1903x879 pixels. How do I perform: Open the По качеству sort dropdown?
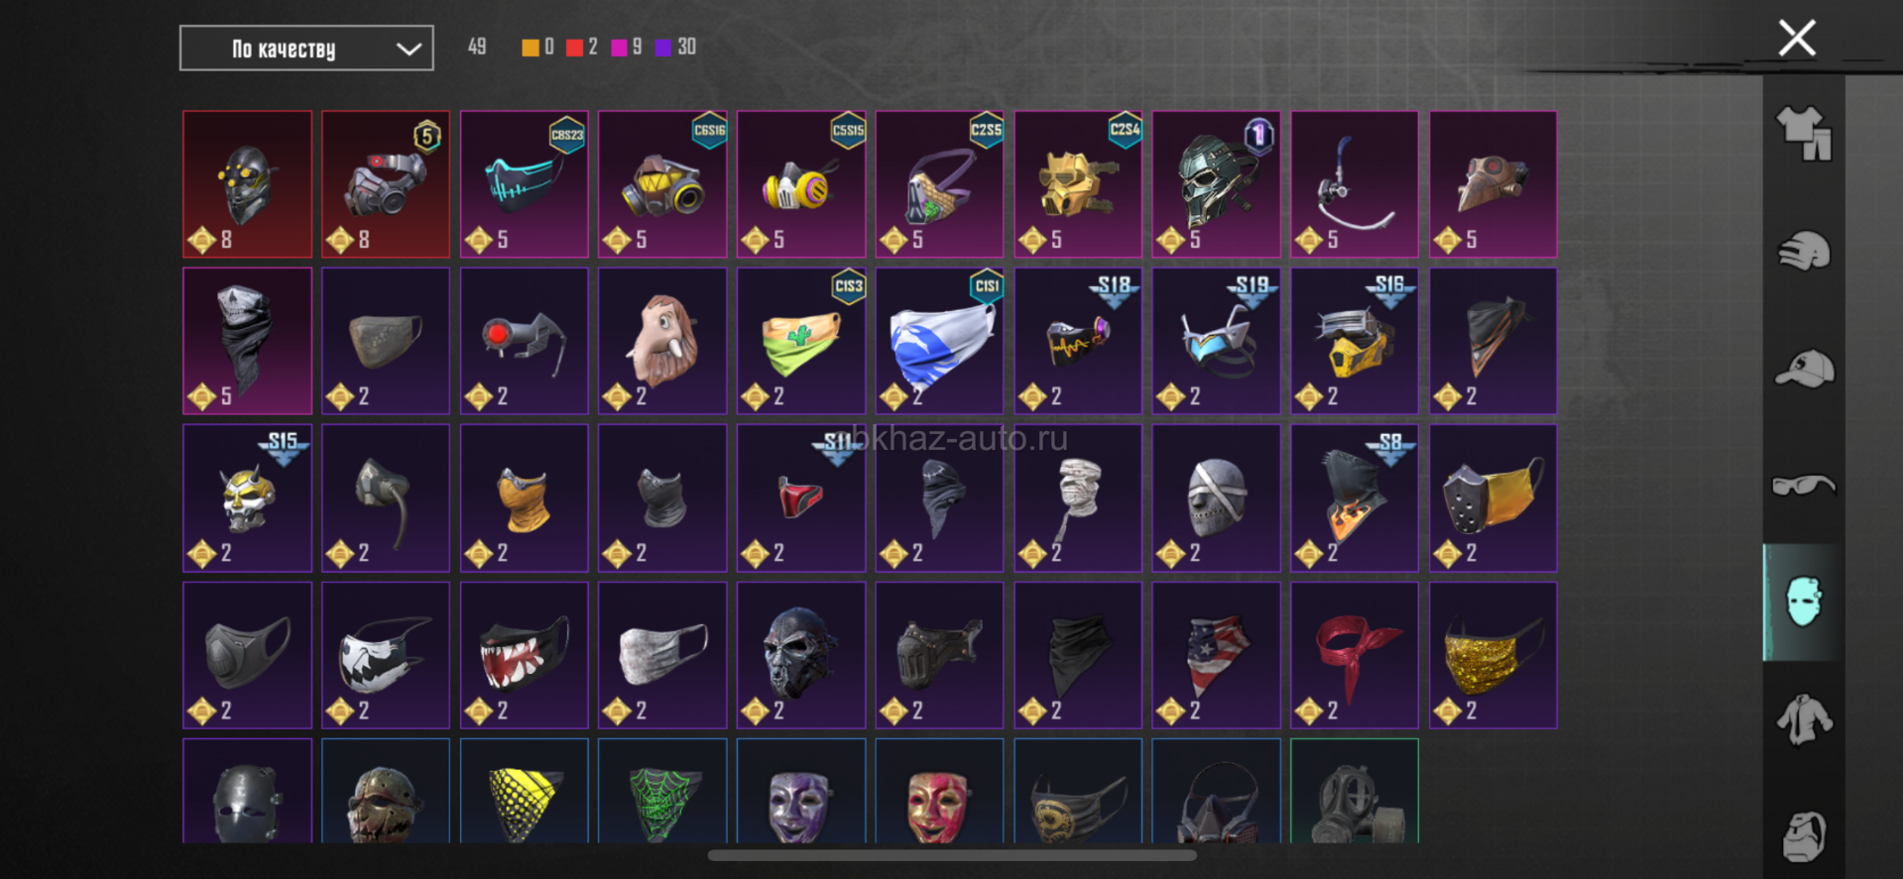pyautogui.click(x=306, y=49)
